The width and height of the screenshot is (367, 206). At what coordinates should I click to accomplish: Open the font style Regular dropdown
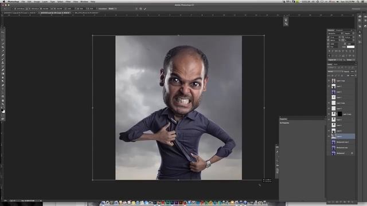point(349,33)
